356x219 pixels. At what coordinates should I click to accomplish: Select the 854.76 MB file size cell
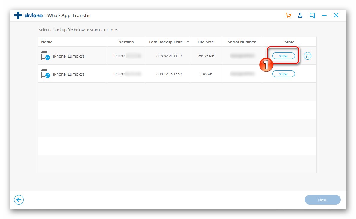tap(206, 56)
